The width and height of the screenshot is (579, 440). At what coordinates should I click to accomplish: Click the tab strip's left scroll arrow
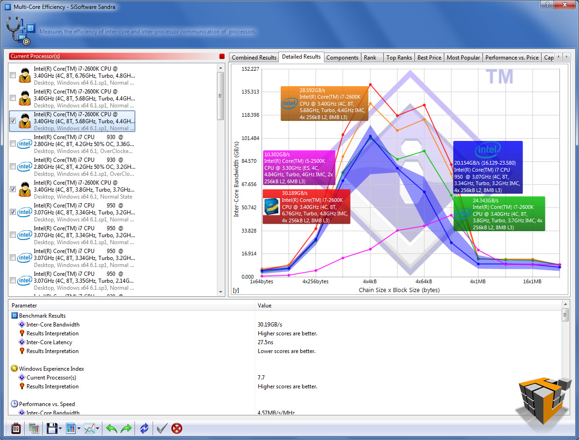click(559, 57)
